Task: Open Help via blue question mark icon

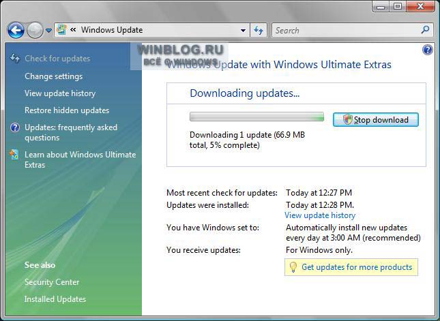Action: tap(427, 50)
